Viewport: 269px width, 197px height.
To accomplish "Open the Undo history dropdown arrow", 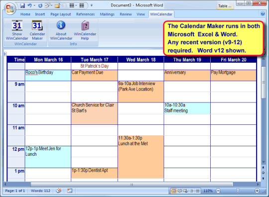I will [x=34, y=5].
